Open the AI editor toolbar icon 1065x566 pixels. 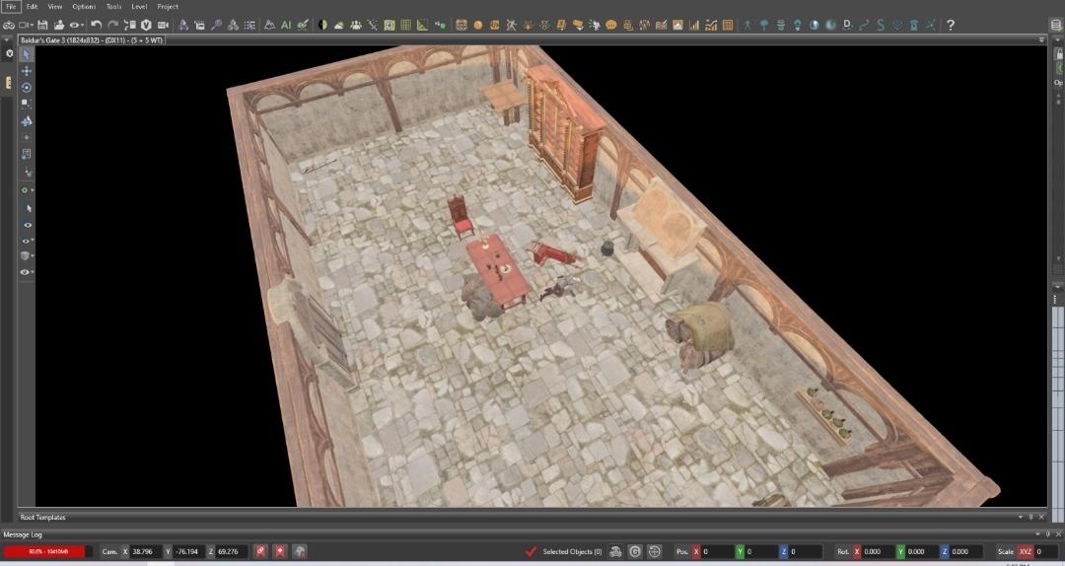click(x=286, y=25)
